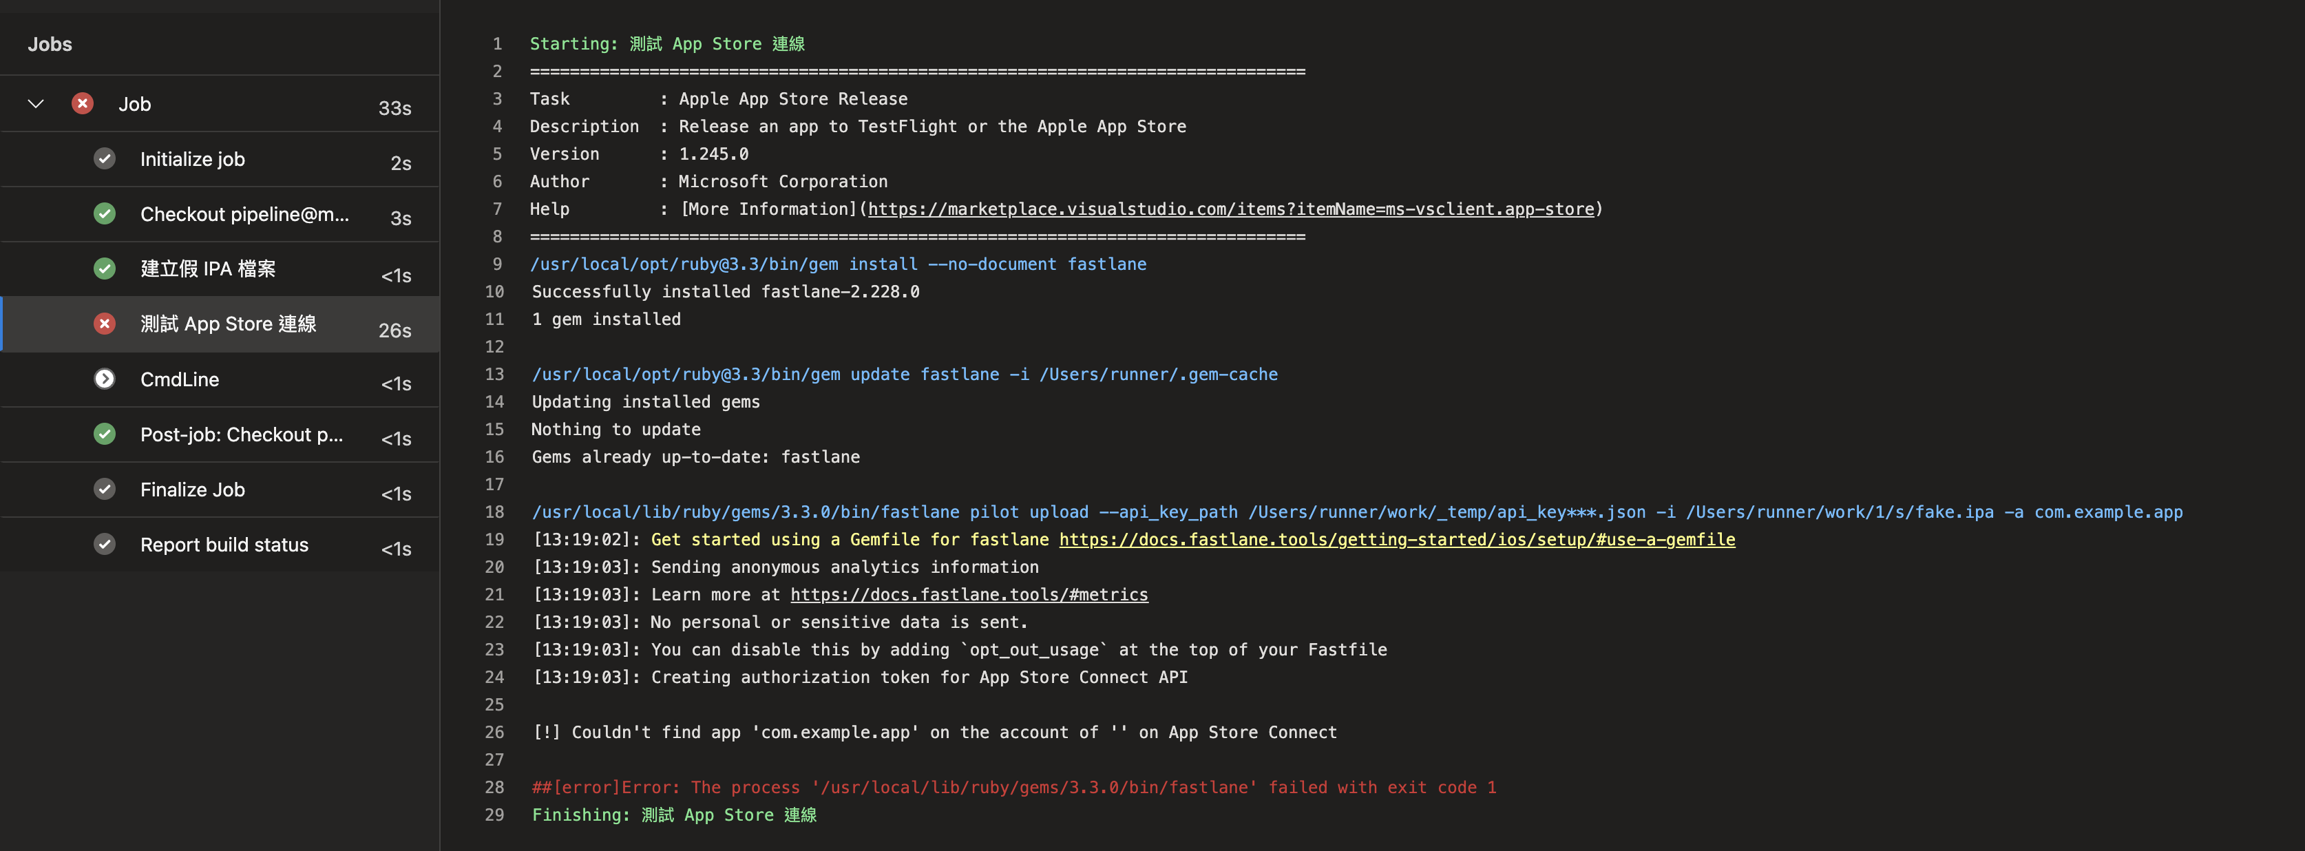
Task: Click the red ##[error] log line
Action: pyautogui.click(x=1013, y=788)
